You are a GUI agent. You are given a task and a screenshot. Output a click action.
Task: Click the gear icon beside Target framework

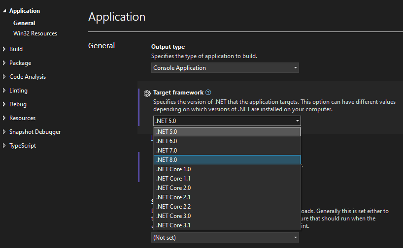(147, 93)
